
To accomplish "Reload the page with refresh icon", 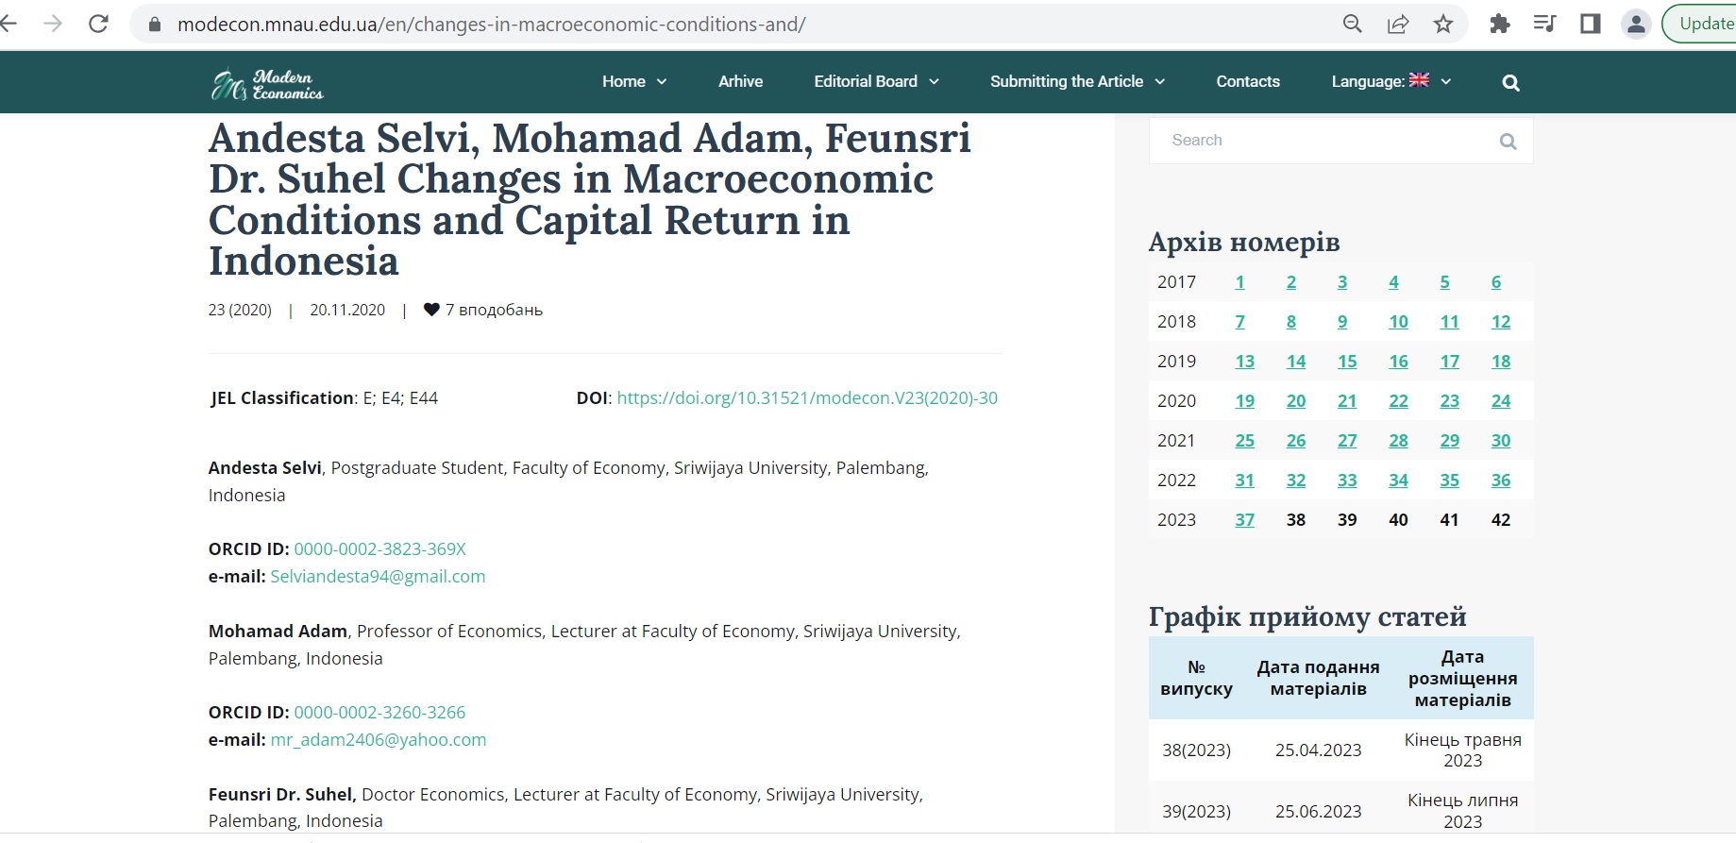I will (x=98, y=24).
